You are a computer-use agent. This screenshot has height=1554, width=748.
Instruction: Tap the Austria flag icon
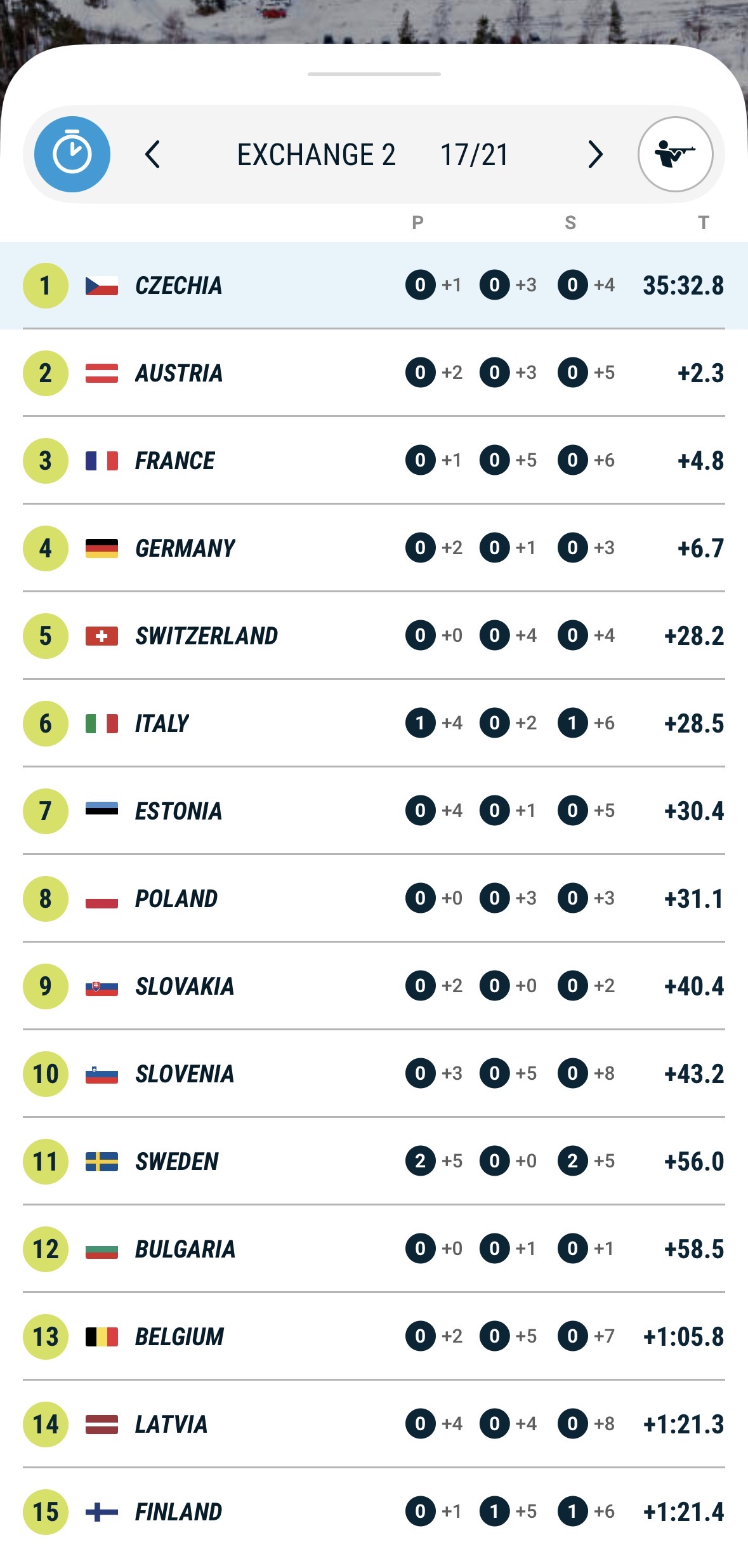coord(102,373)
